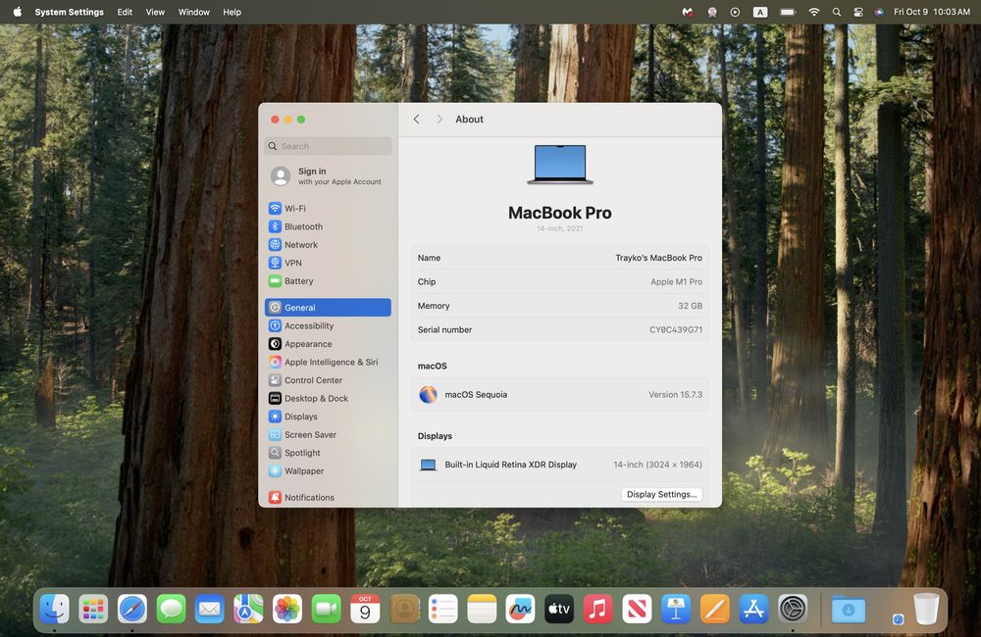Go back with the left chevron

[x=417, y=119]
